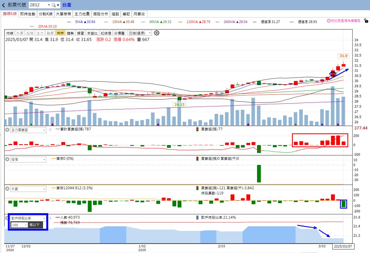370x253 pixels.
Task: Click the 台產 stock name link
Action: point(67,5)
